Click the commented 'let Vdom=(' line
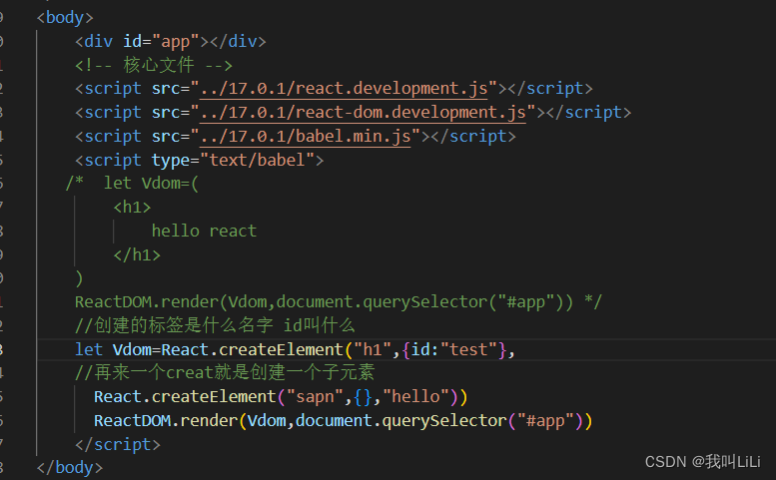 132,184
